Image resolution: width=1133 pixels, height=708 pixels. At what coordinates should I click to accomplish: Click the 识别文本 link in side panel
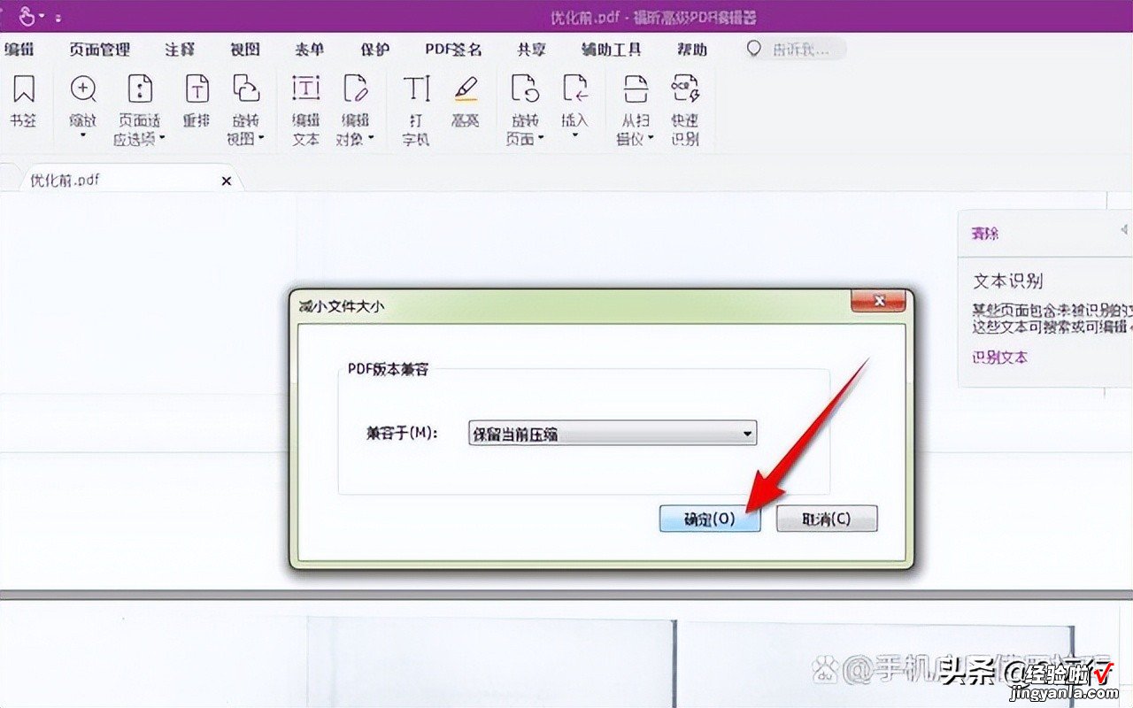pyautogui.click(x=999, y=358)
